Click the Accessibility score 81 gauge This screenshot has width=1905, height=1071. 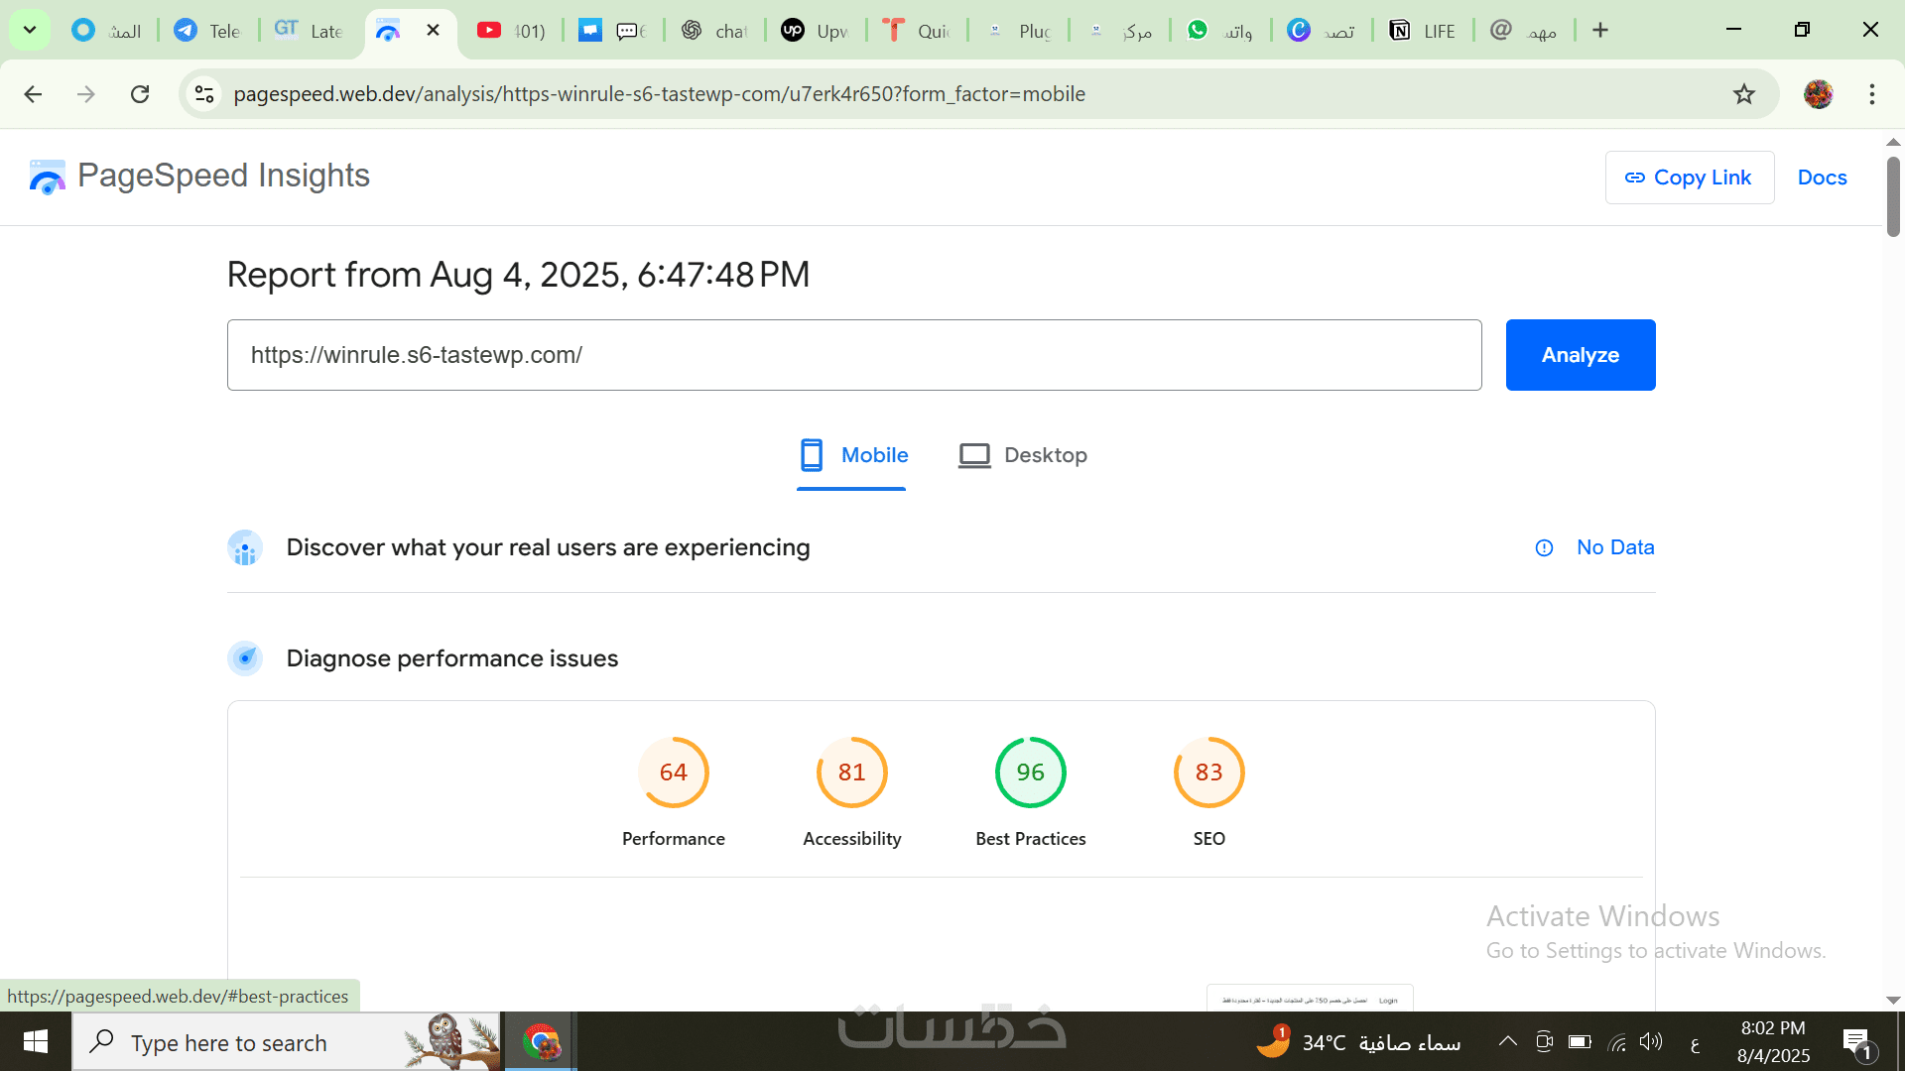tap(851, 773)
